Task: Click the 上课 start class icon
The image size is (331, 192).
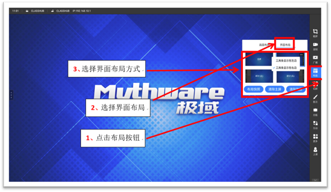Action: click(315, 151)
